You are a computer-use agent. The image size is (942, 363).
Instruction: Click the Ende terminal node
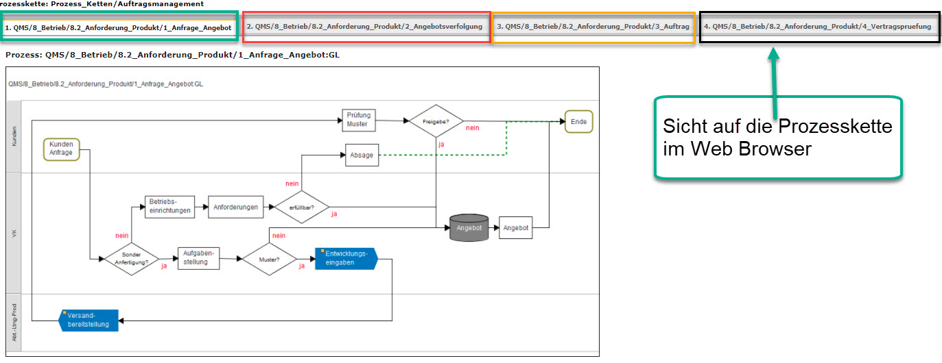click(578, 121)
